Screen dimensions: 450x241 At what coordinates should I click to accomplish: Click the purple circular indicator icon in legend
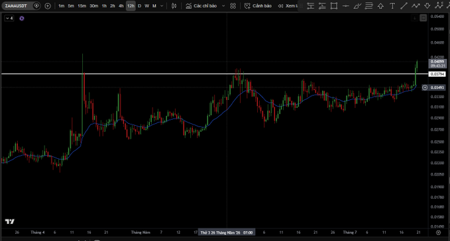click(22, 19)
